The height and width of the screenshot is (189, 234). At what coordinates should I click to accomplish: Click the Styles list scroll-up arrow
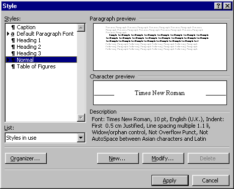81,28
